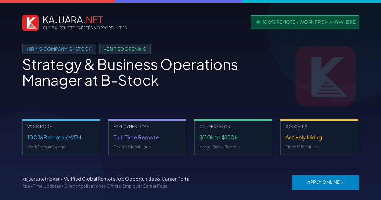This screenshot has width=381, height=200.
Task: Click the red Kajuara K logo icon
Action: [x=30, y=23]
